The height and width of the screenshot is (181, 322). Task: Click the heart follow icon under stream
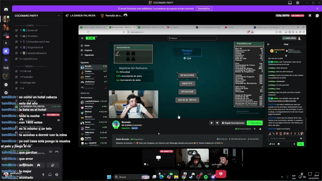point(217,123)
